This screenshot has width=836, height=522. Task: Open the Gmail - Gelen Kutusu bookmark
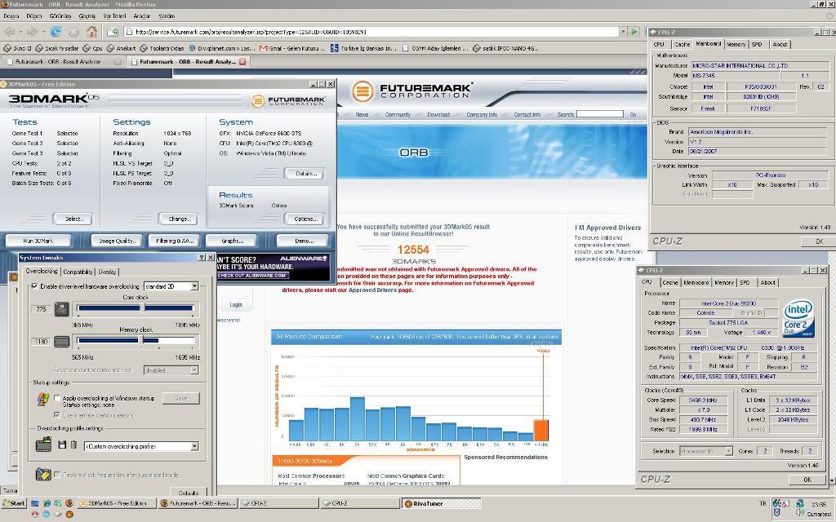coord(291,48)
